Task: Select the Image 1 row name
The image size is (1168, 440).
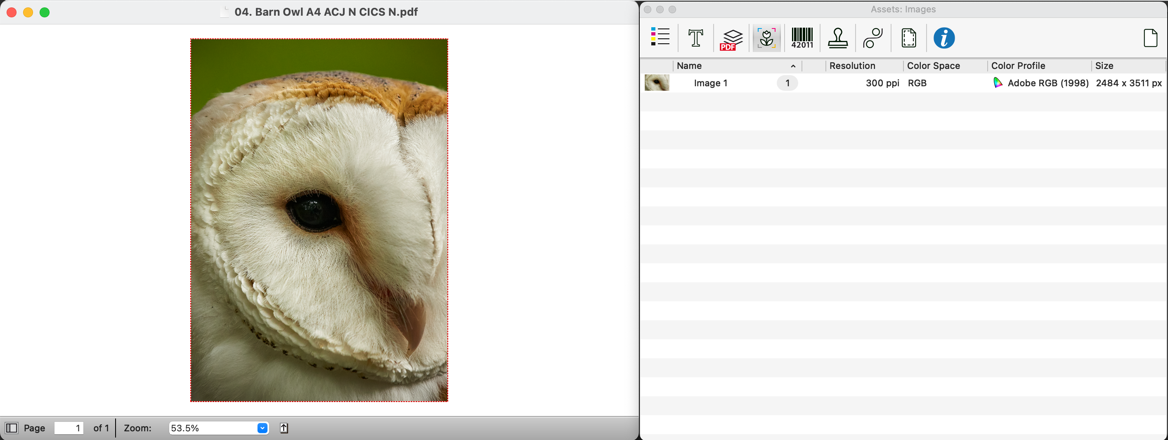Action: pos(711,83)
